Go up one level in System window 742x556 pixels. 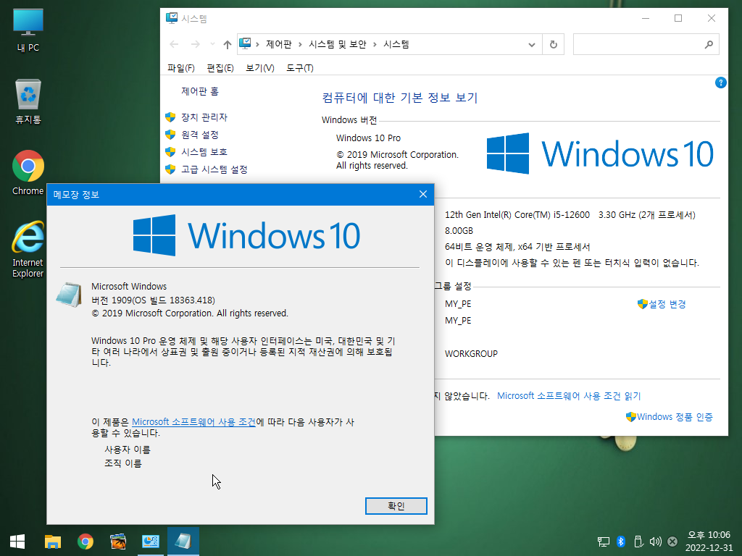coord(228,44)
